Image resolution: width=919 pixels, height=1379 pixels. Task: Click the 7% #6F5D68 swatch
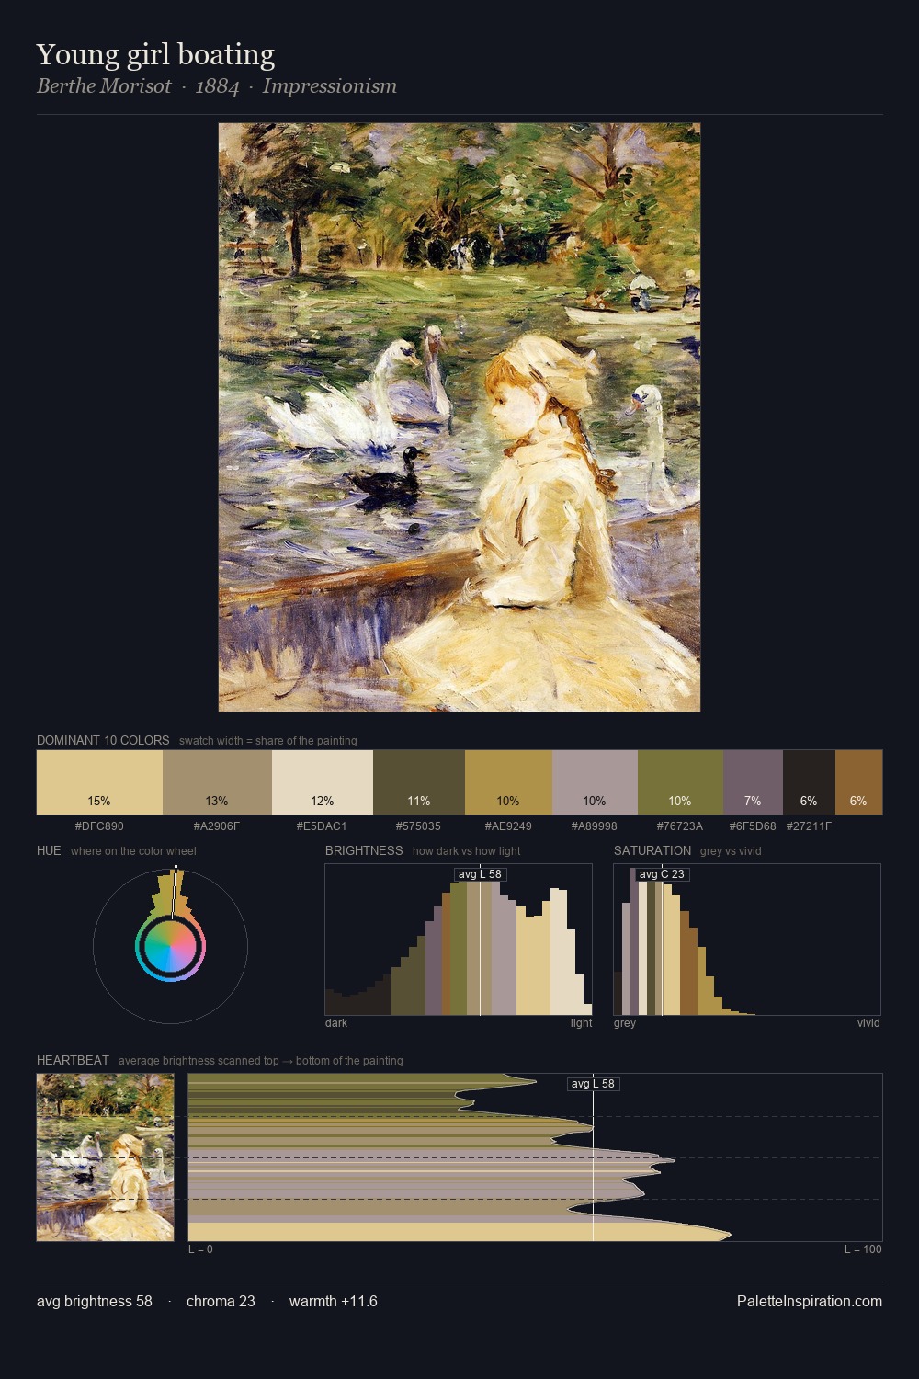pos(753,782)
